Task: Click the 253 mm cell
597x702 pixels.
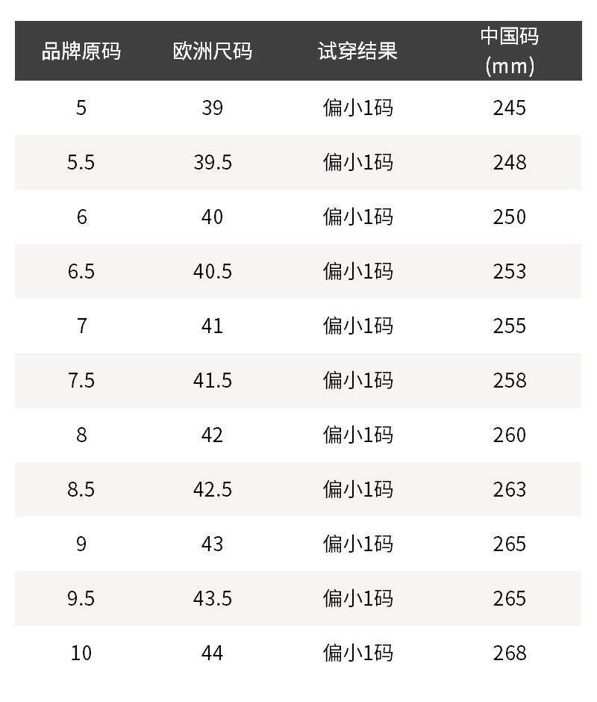Action: [509, 272]
